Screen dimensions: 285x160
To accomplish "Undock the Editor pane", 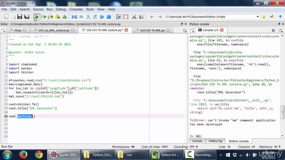I will click(x=182, y=24).
